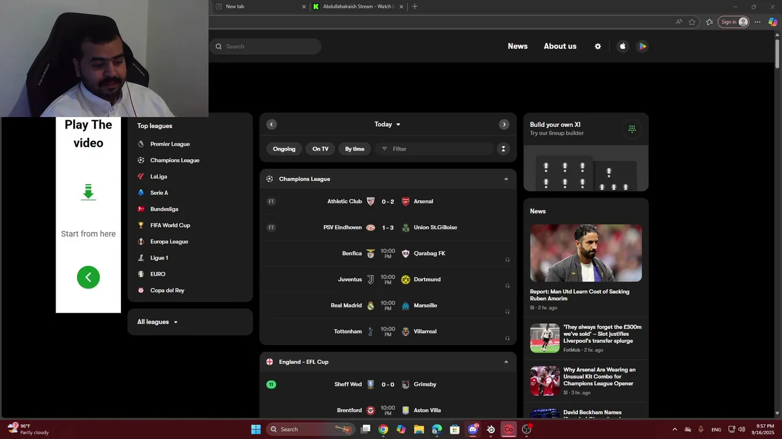The image size is (782, 439).
Task: Open the Athletic Club vs Arsenal match
Action: (x=388, y=202)
